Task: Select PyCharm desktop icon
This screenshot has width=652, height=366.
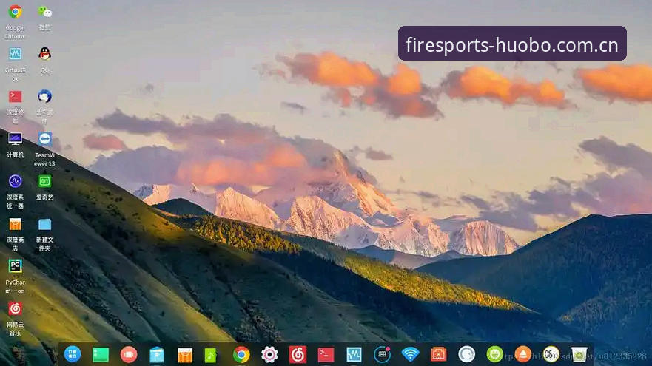Action: coord(15,266)
